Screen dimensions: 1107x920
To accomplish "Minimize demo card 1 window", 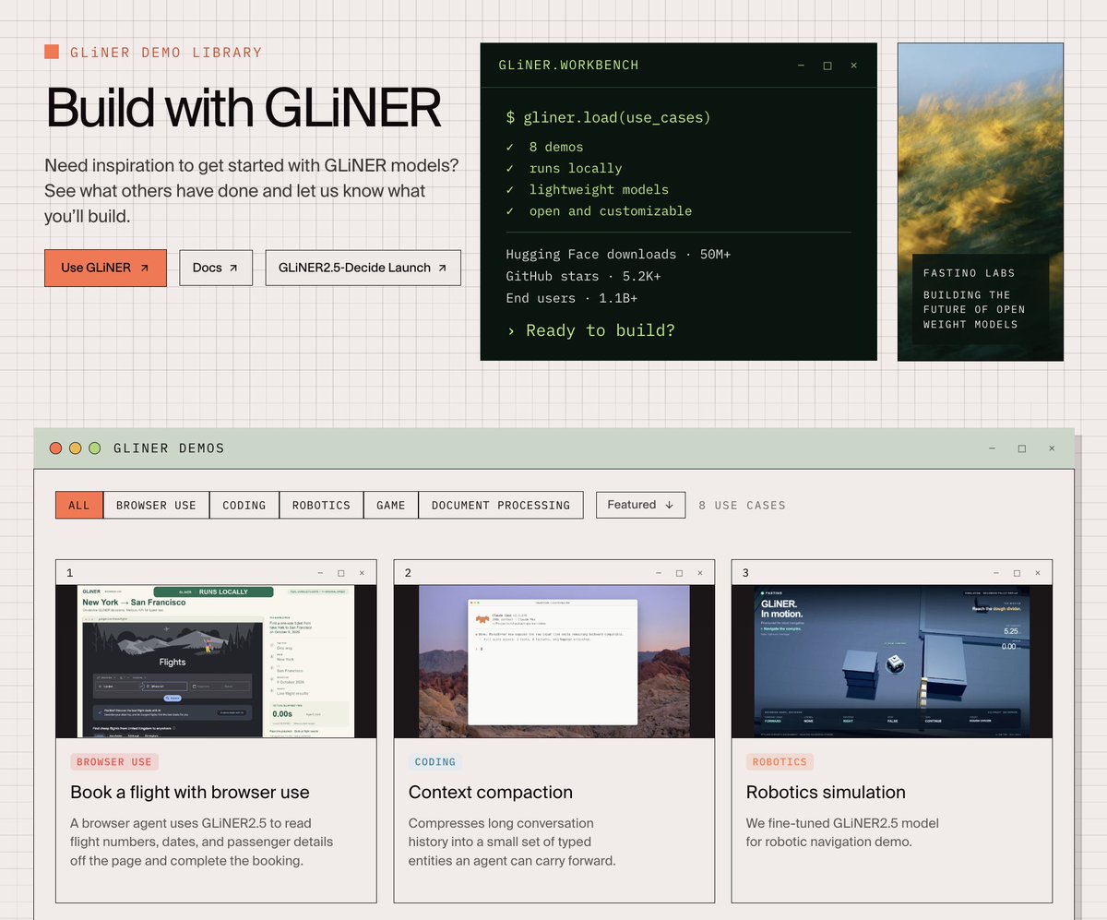I will (x=320, y=573).
